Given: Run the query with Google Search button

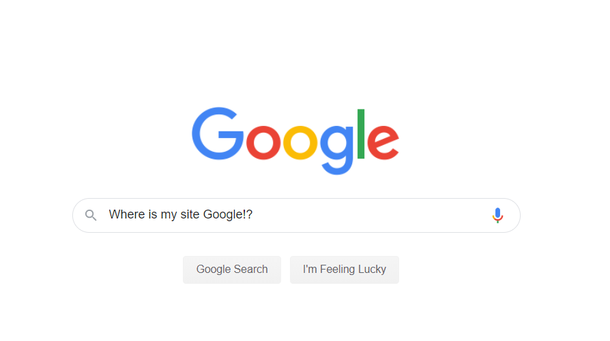Looking at the screenshot, I should click(232, 270).
